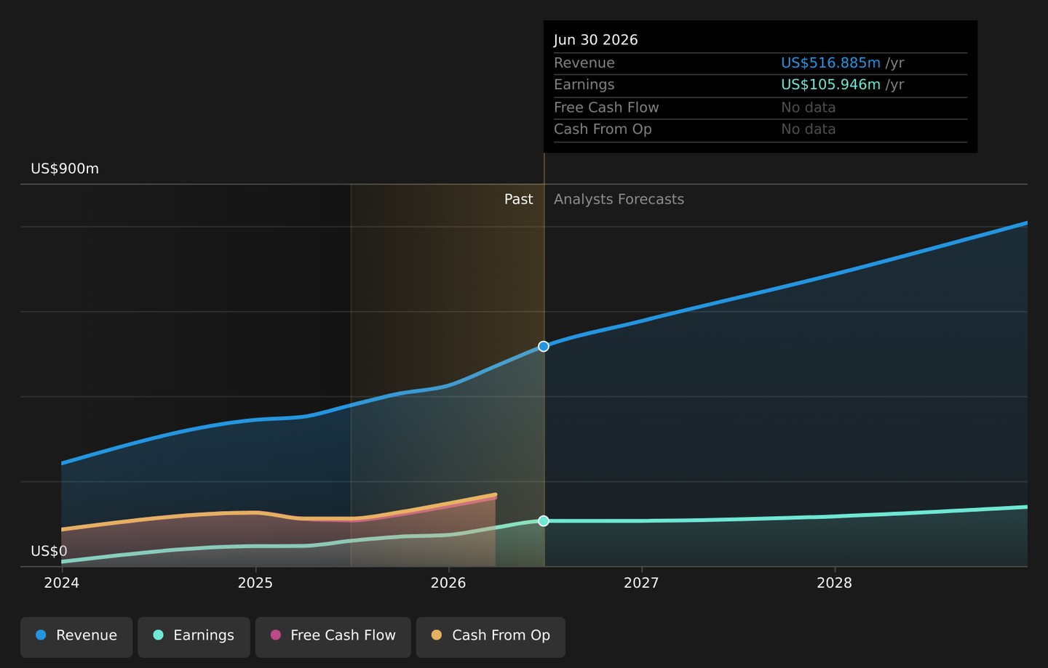This screenshot has height=668, width=1048.
Task: Click the Past label on the chart
Action: click(x=519, y=199)
